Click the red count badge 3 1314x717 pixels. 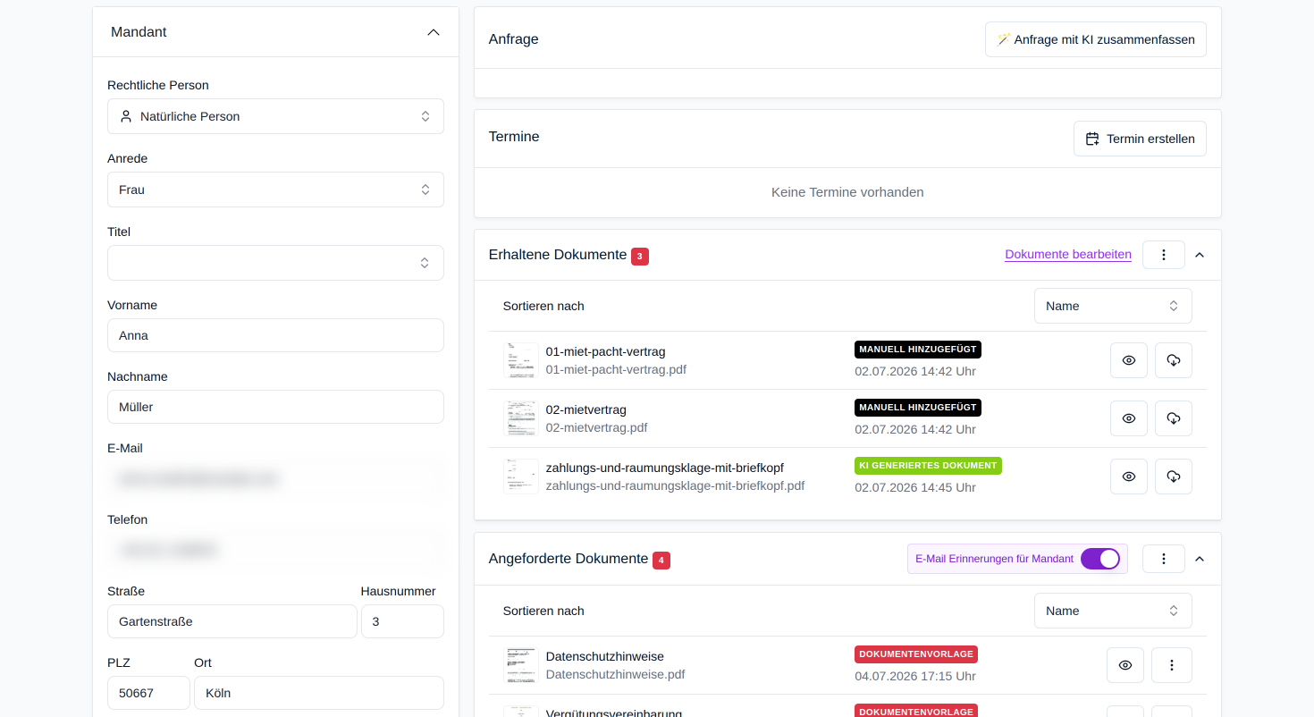(640, 257)
